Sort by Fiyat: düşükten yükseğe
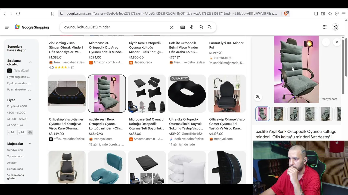Screen dimensions: 348x195 (x=18, y=77)
